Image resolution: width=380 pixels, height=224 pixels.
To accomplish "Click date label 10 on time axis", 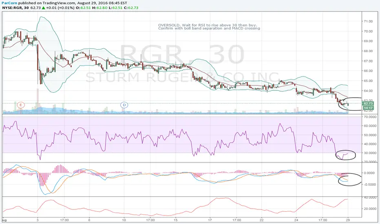I will coord(124,220).
